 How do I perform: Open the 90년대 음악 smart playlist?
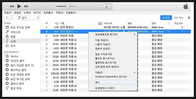coord(17,61)
